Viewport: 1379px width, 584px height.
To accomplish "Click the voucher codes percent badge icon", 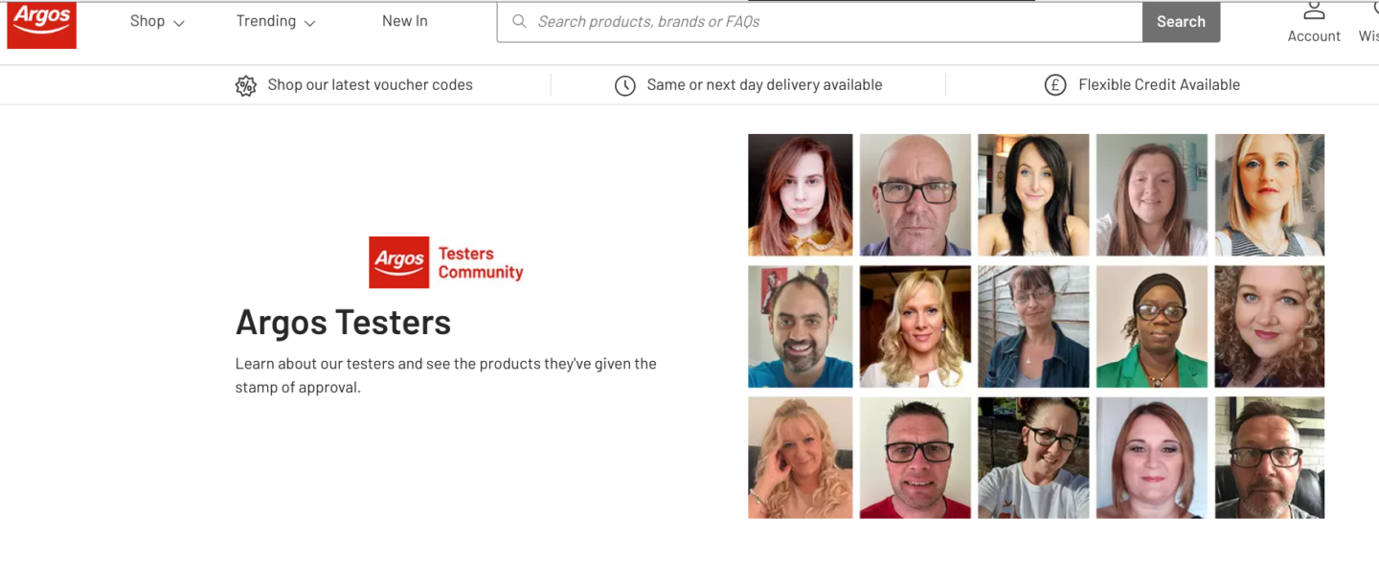I will point(246,85).
